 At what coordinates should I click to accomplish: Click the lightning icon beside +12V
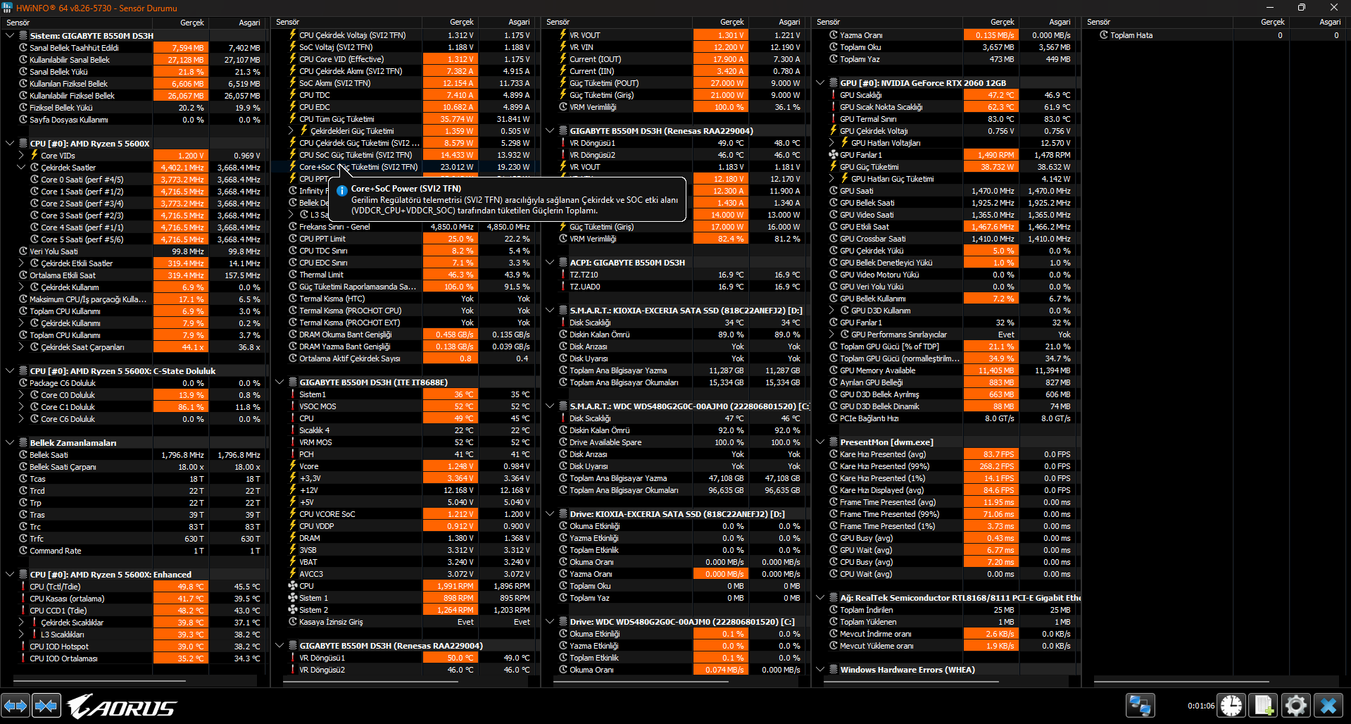click(293, 490)
